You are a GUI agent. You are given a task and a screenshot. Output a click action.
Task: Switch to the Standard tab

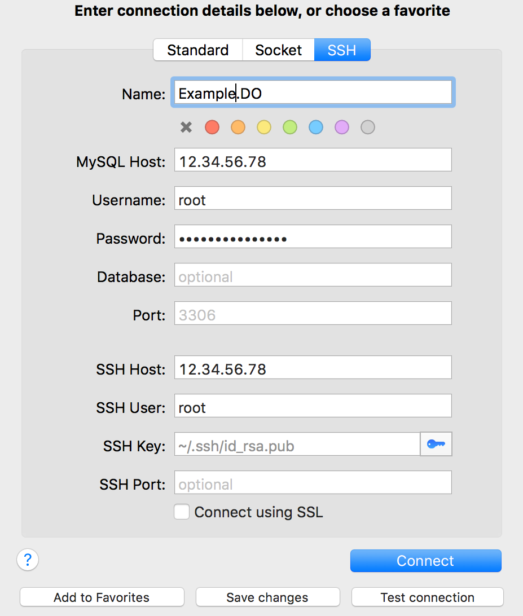198,50
